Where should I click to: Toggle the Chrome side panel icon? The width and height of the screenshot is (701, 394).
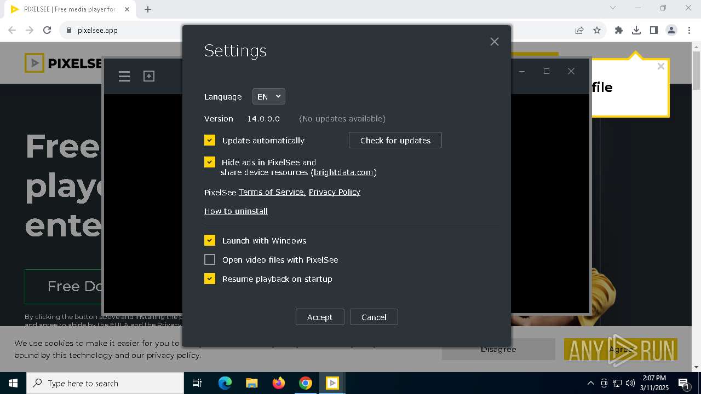pos(654,30)
